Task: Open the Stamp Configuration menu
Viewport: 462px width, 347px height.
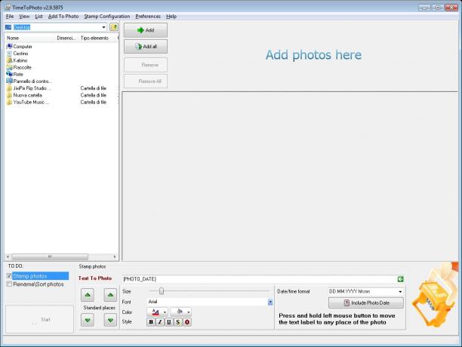Action: click(x=107, y=16)
